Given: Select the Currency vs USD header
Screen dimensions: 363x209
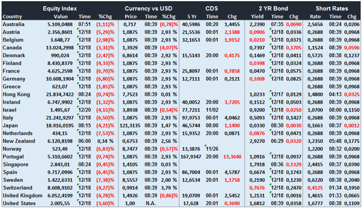Looking at the screenshot, I should pos(149,8).
